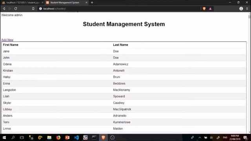
Task: Click the first name Halsy
Action: point(7,77)
